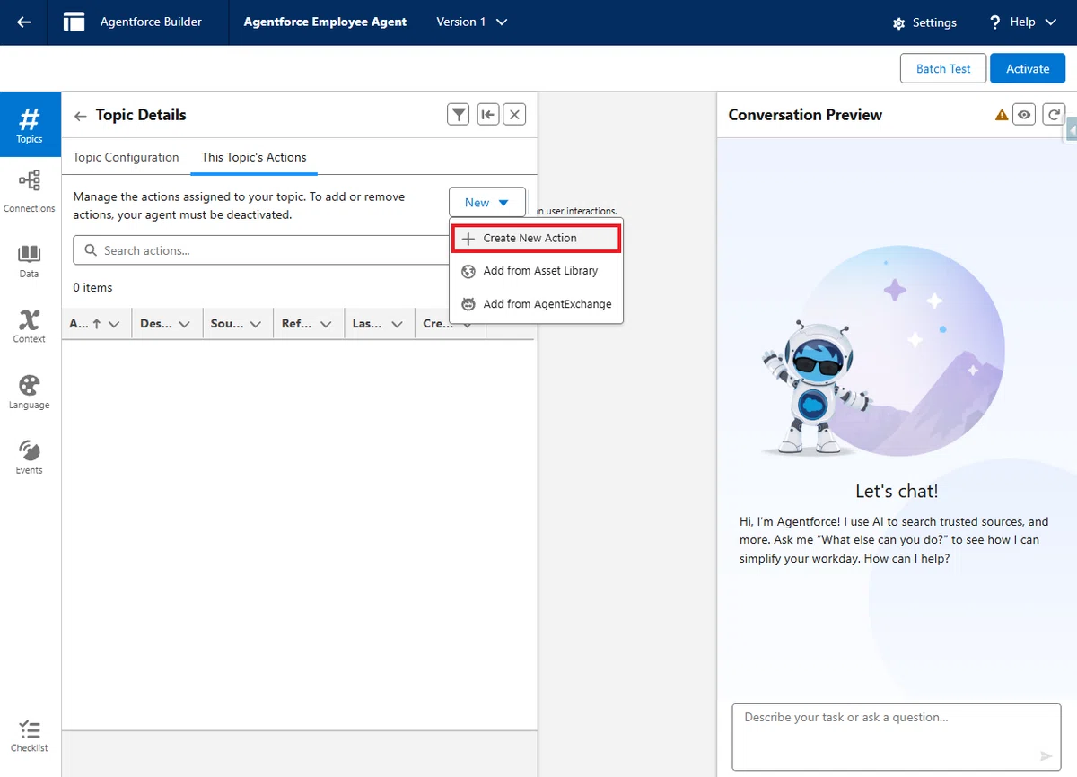Go back from Topic Details
The width and height of the screenshot is (1077, 777).
pos(81,116)
